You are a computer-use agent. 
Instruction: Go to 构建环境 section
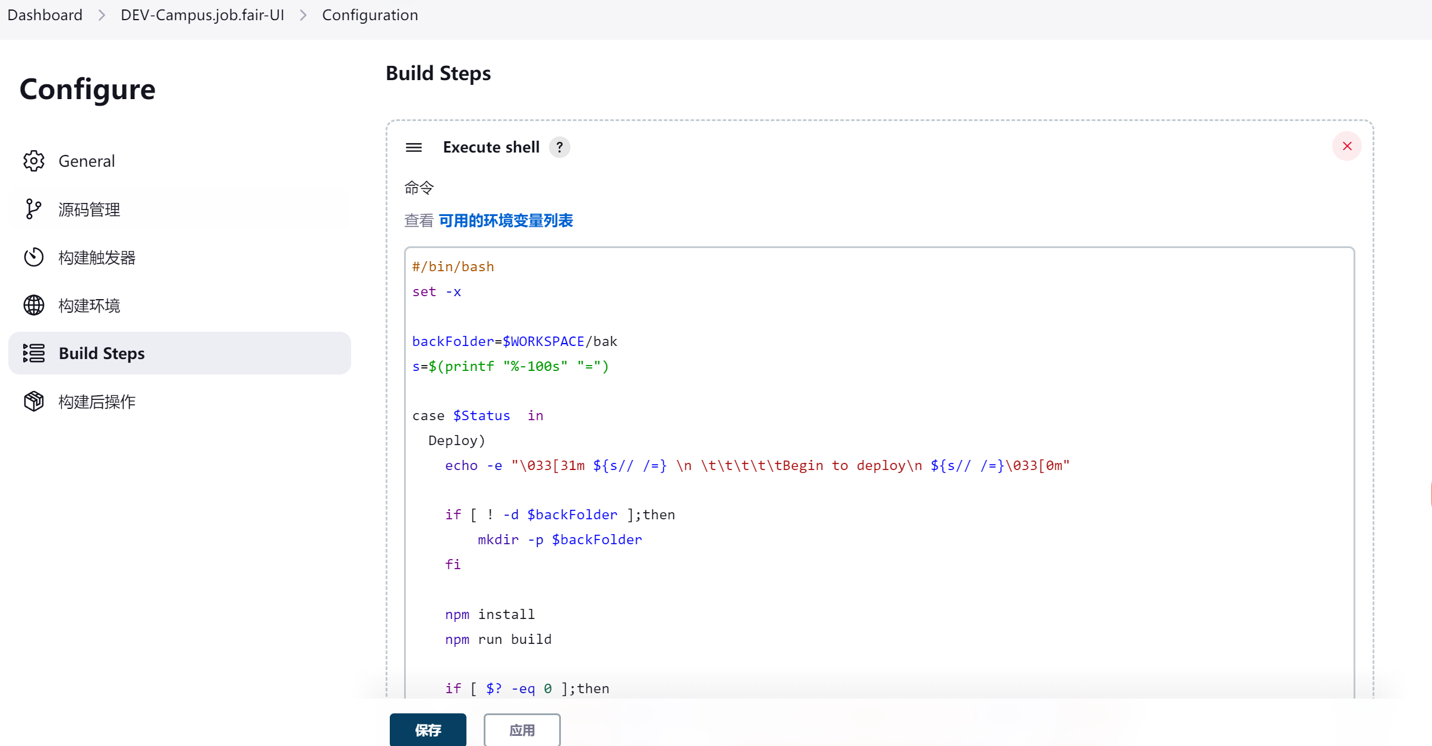pyautogui.click(x=179, y=305)
